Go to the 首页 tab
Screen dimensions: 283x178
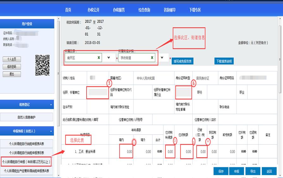coord(68,10)
